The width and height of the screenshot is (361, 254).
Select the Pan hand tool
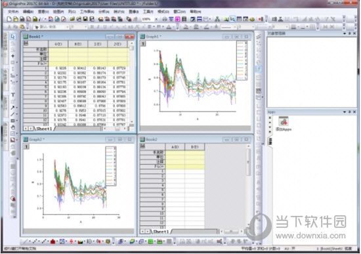tap(13, 127)
